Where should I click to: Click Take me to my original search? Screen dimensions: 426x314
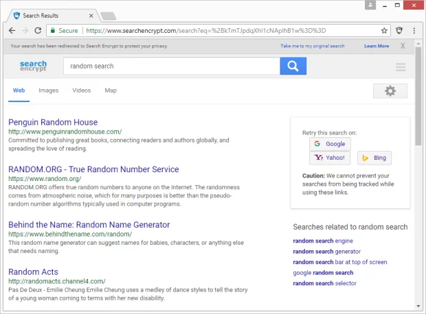313,46
